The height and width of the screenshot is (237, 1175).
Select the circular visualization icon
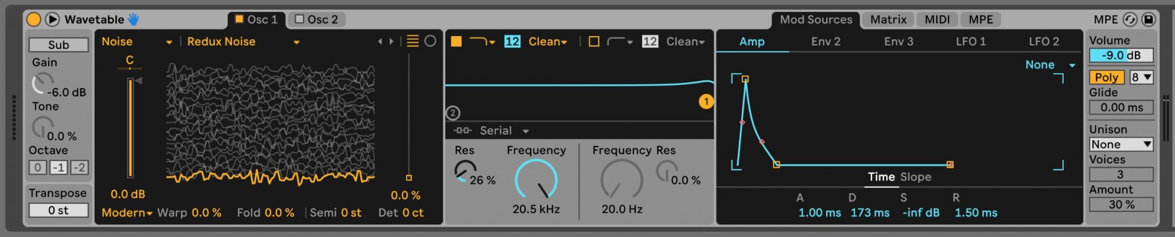(430, 41)
